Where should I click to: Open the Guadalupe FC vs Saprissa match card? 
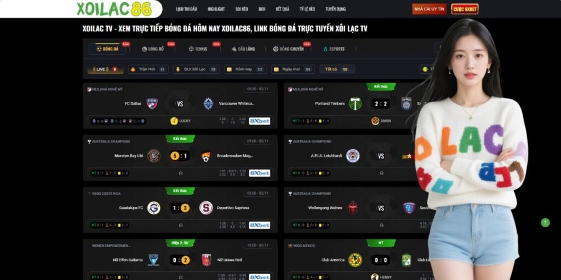pos(180,210)
